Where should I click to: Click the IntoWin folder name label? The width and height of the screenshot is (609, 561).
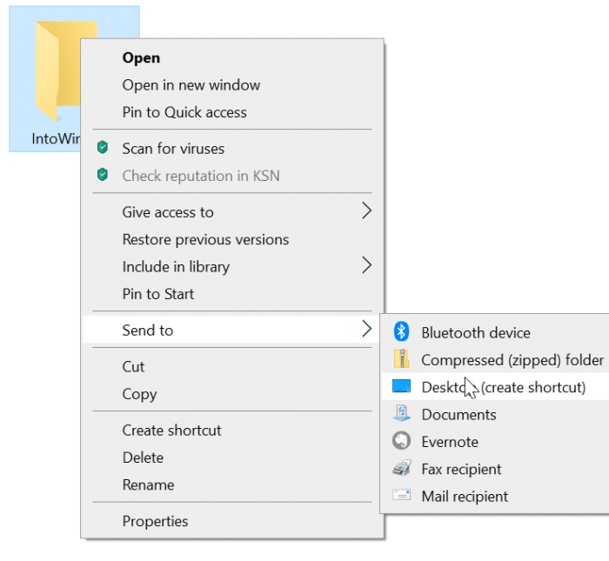click(x=56, y=138)
